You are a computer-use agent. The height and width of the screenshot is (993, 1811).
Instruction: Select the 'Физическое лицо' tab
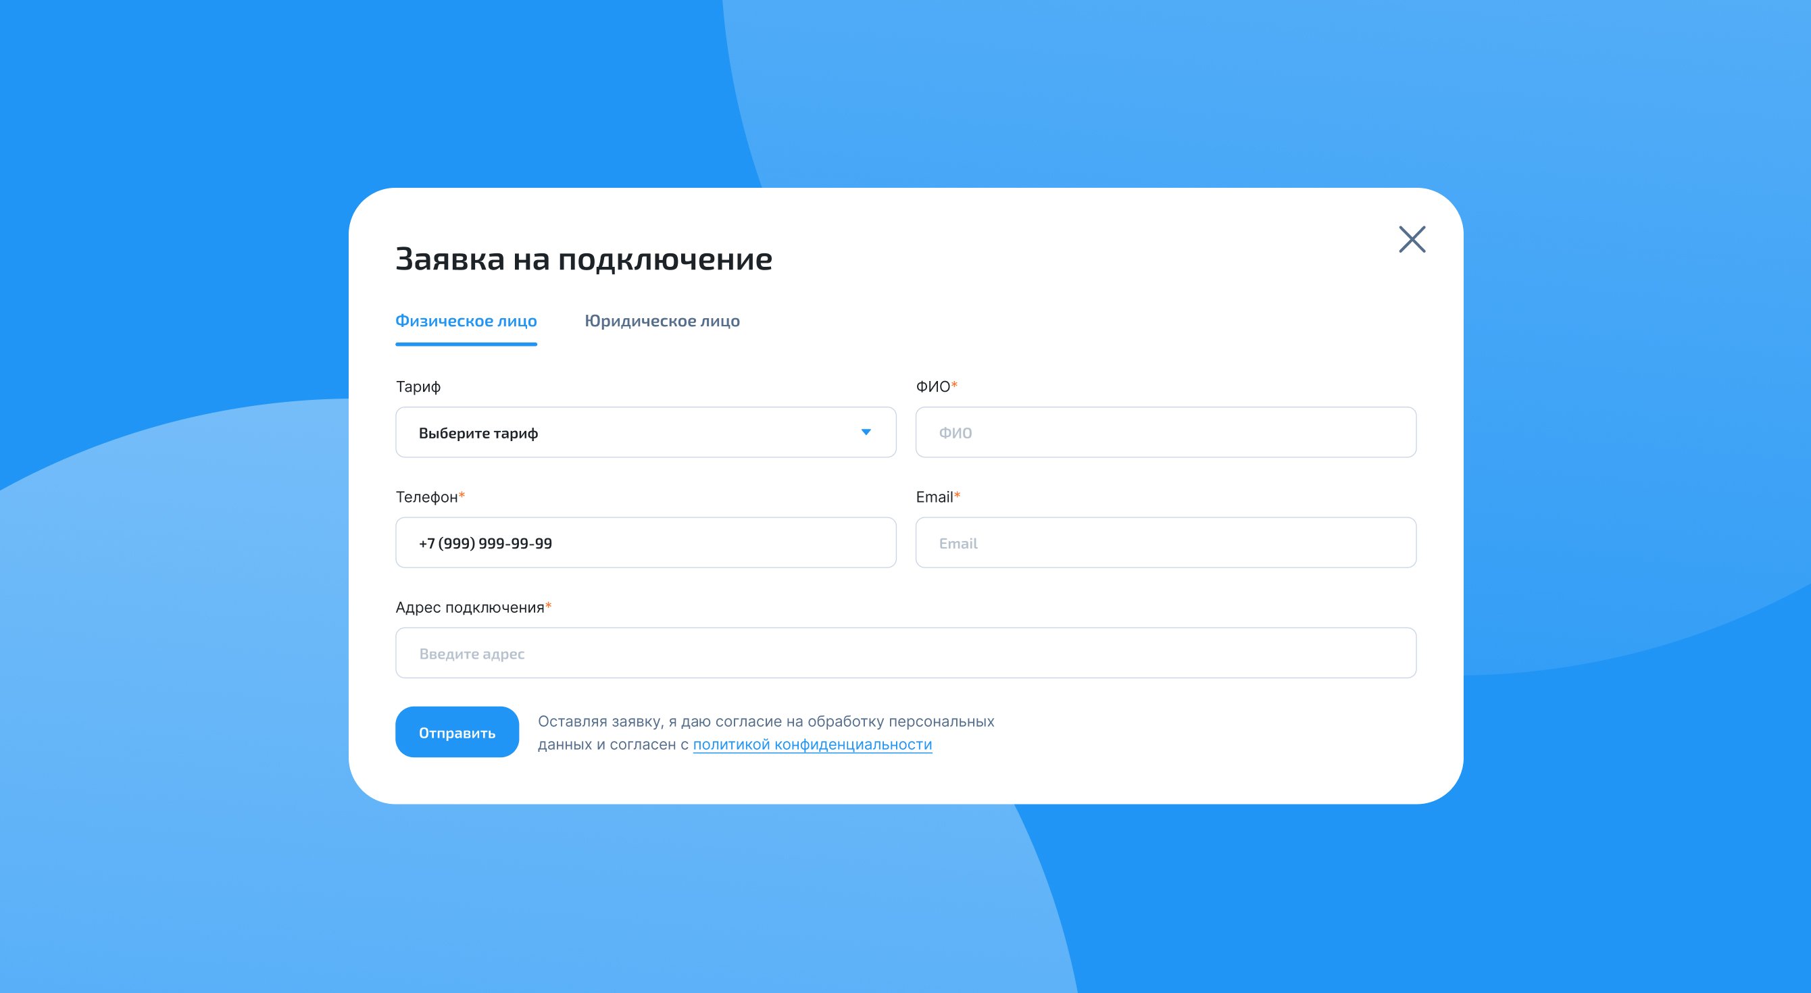[x=466, y=321]
